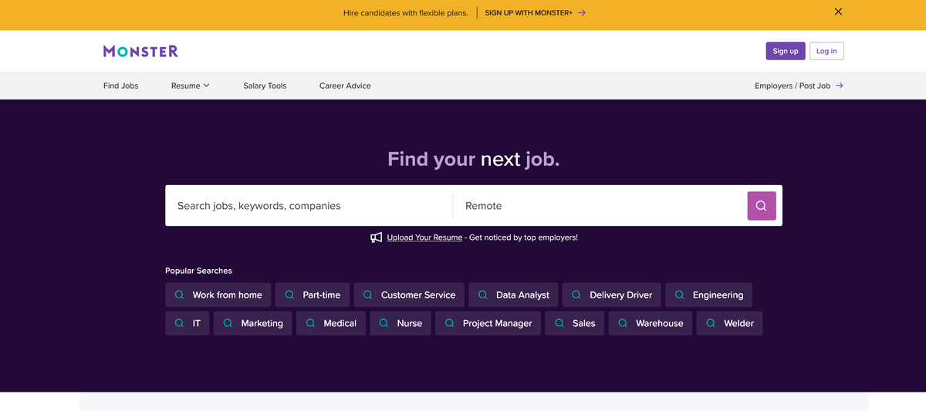Screen dimensions: 926x411
Task: Choose the Sales chip label
Action: click(583, 323)
